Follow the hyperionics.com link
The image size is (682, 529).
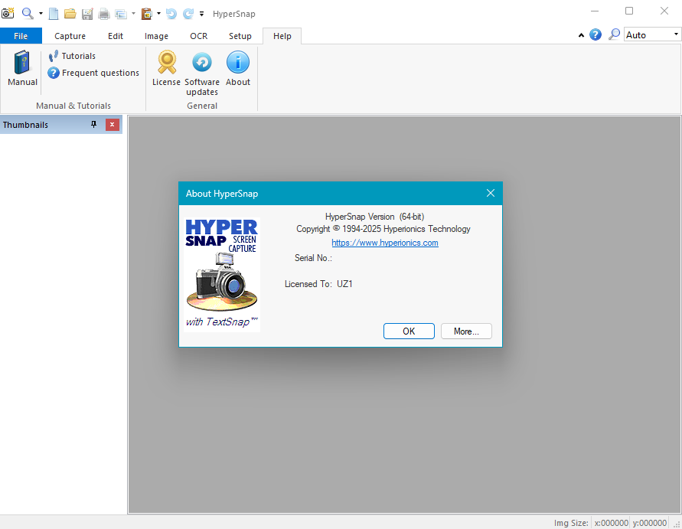pos(385,243)
